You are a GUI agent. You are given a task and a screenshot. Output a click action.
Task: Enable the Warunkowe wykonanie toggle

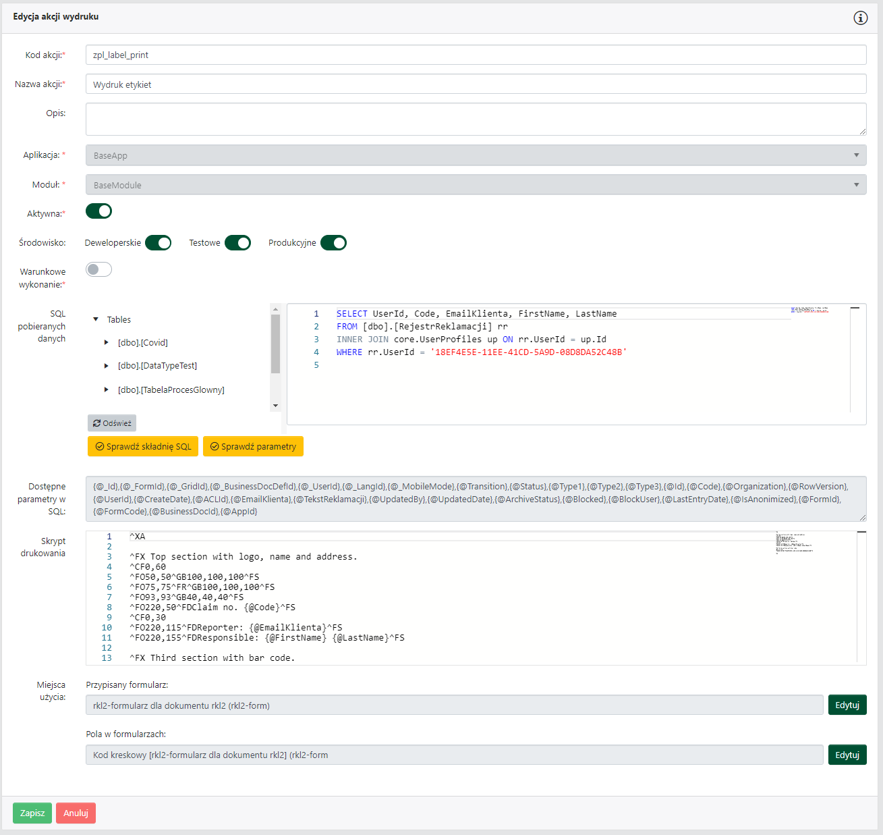point(98,269)
